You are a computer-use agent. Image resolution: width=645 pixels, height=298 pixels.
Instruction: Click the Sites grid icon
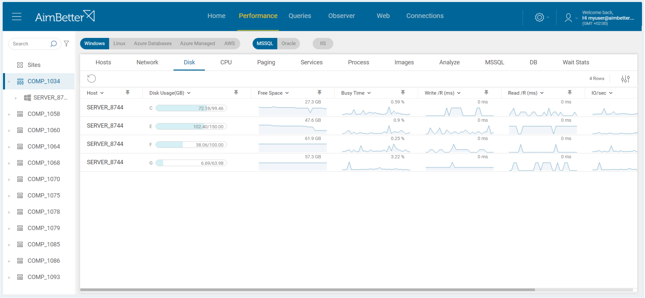click(20, 65)
